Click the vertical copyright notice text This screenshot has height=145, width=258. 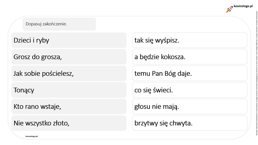pos(256,73)
